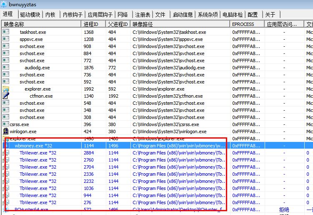Sort by 应用层访问 column header

pos(284,24)
